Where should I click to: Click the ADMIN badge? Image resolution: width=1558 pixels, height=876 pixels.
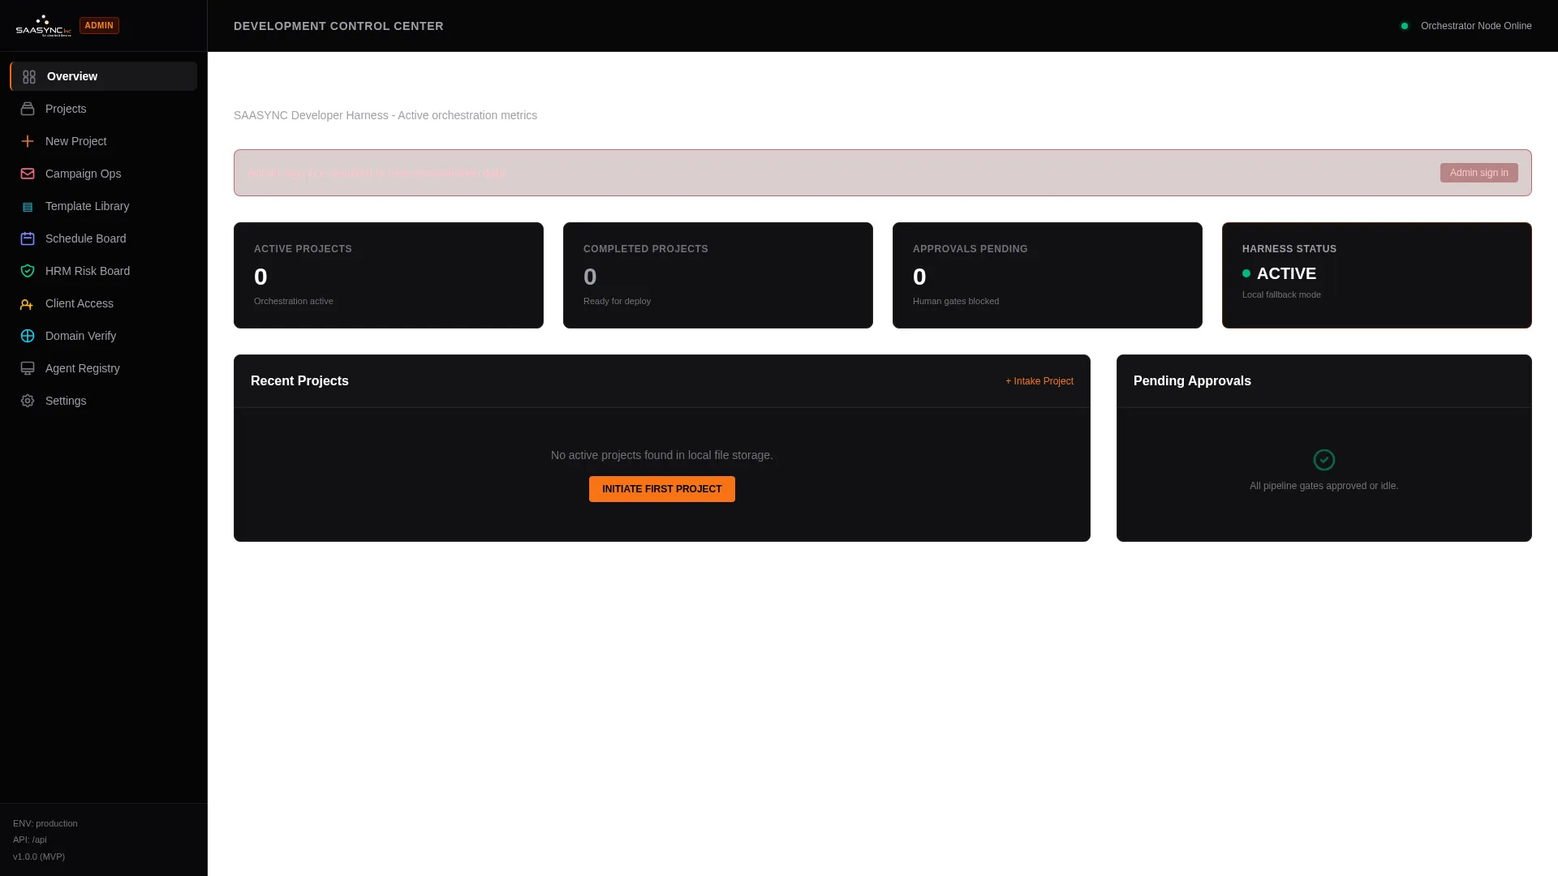[99, 26]
